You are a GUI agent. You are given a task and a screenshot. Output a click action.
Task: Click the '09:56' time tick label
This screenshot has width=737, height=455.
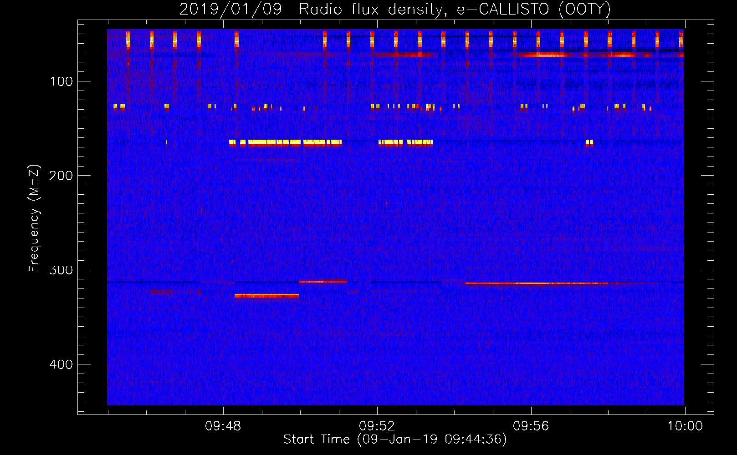pyautogui.click(x=531, y=426)
